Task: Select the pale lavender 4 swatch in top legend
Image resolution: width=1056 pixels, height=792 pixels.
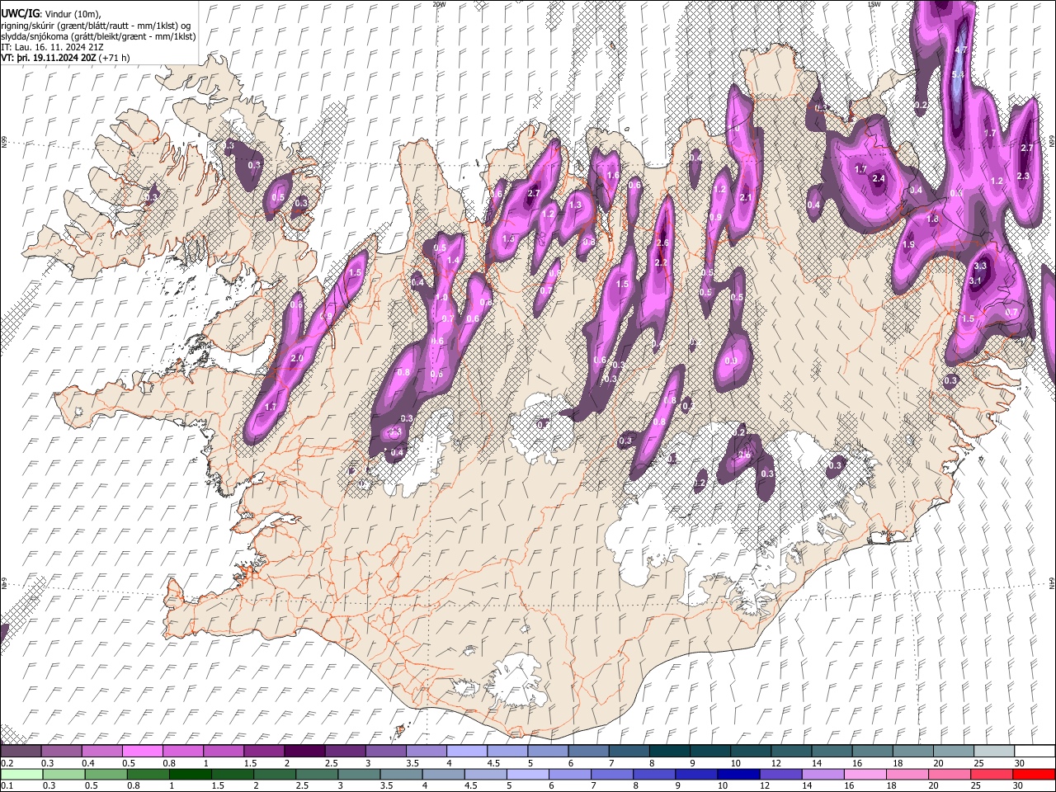Action: point(466,751)
